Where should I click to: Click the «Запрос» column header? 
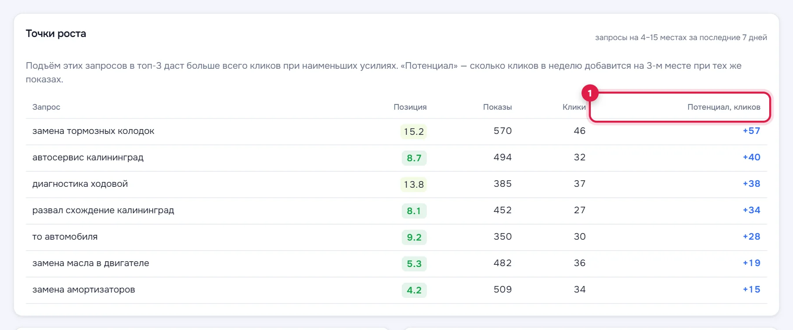(46, 107)
